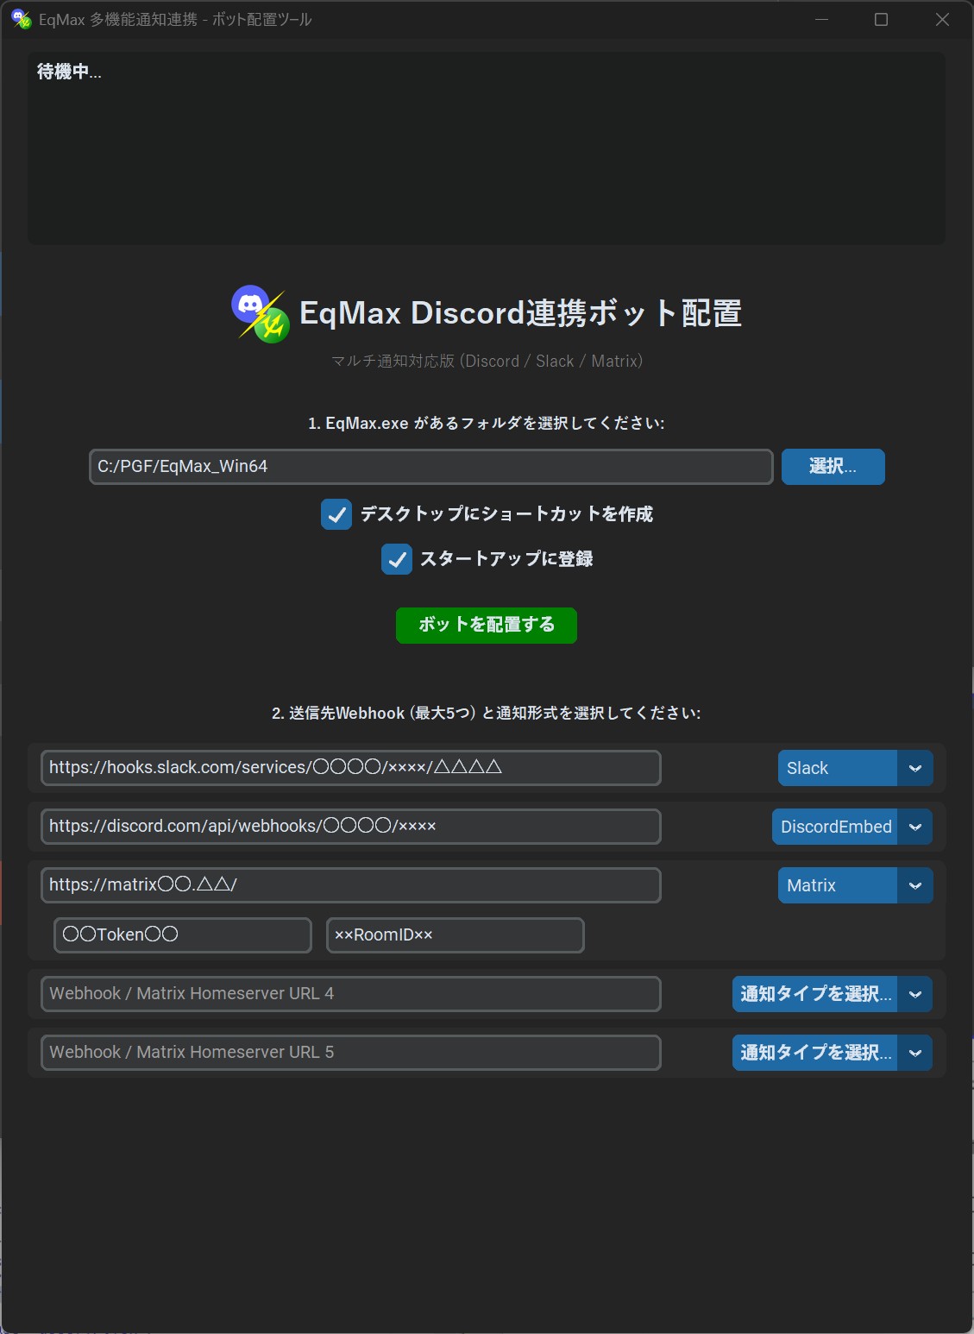Select the 〇〇Token〇〇 input field

pos(182,934)
